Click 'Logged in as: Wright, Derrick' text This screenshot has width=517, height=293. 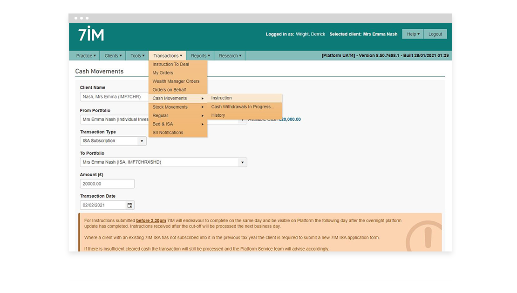tap(295, 34)
